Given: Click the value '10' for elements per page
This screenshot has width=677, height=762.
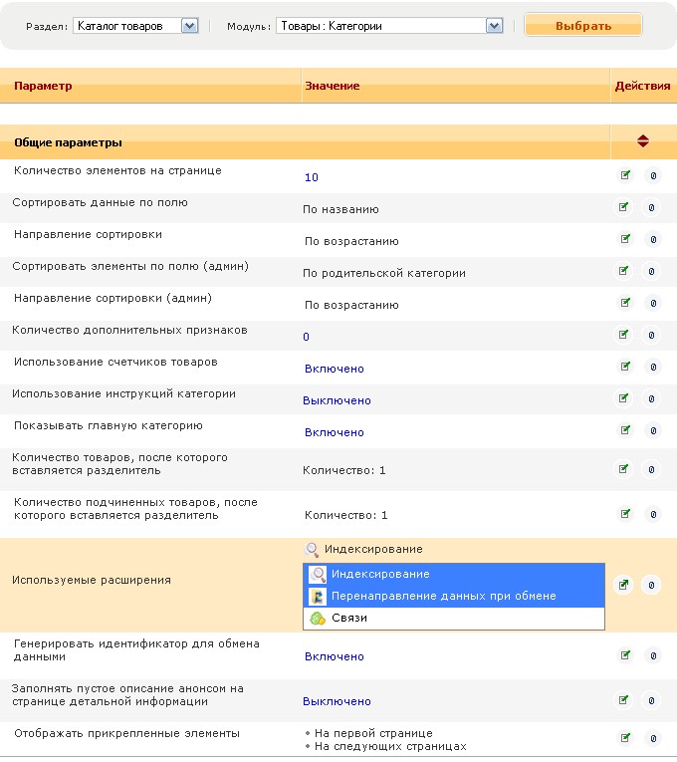Looking at the screenshot, I should 312,177.
